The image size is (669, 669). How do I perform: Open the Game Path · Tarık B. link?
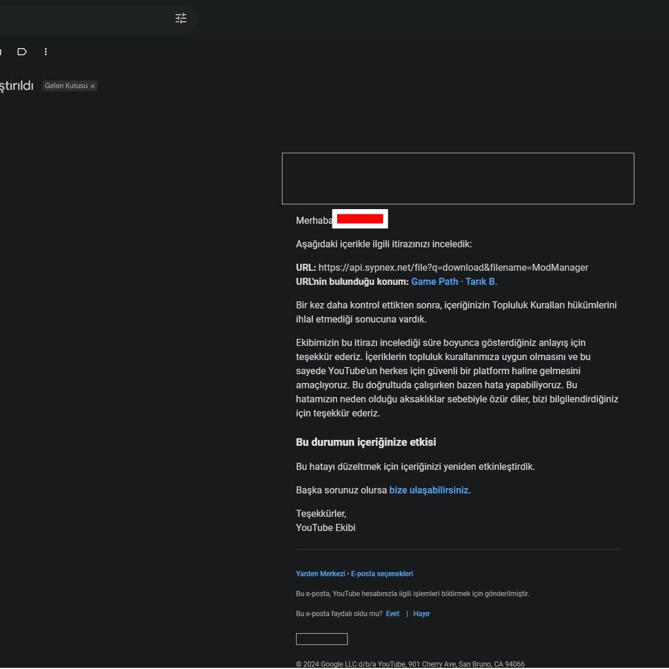click(453, 281)
